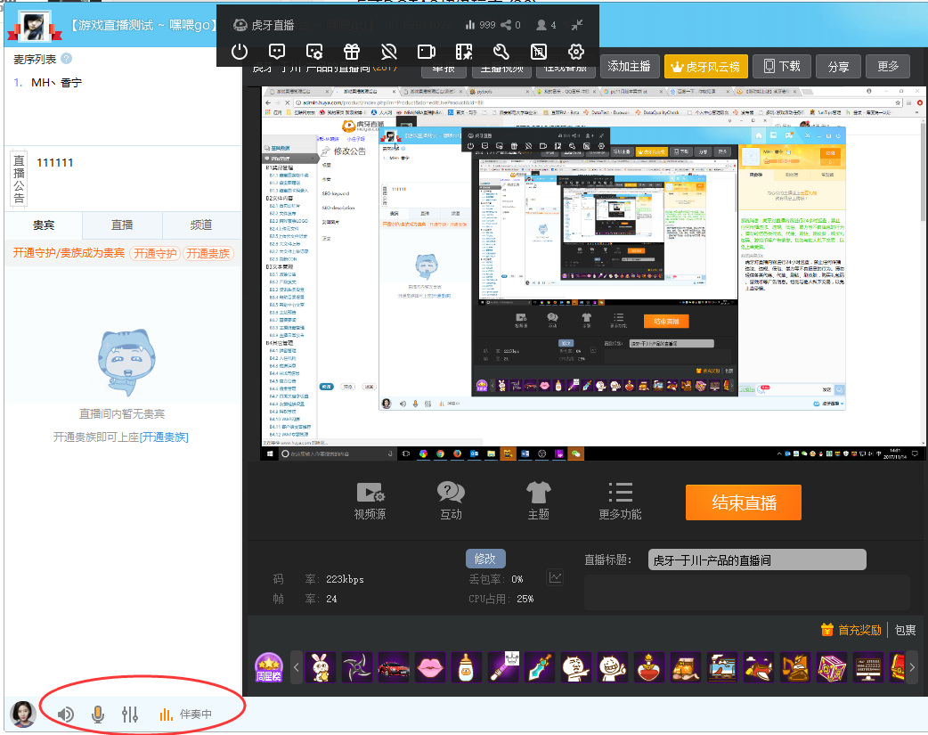
Task: Follow the blue [开通贵族] link
Action: [x=164, y=437]
